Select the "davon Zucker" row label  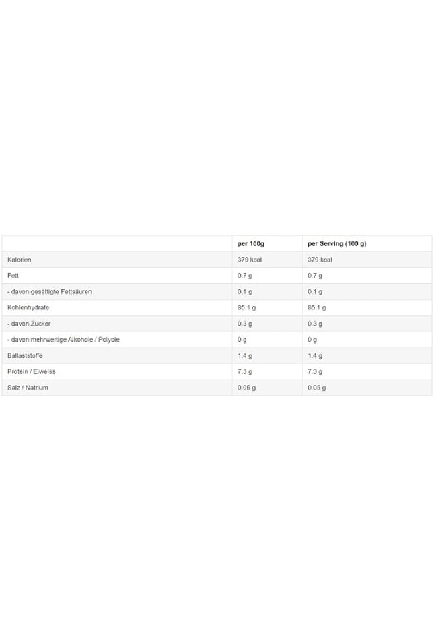pos(29,324)
